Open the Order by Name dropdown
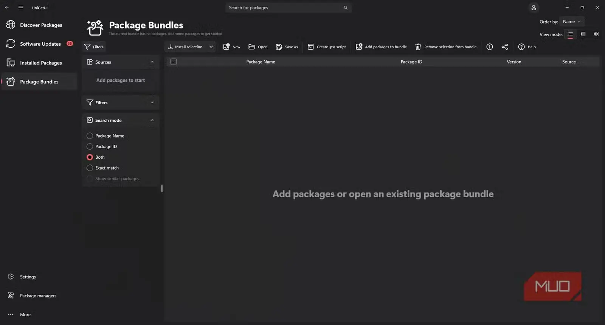 click(572, 22)
